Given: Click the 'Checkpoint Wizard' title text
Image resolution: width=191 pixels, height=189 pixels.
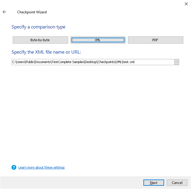Looking at the screenshot, I should pos(32,12).
